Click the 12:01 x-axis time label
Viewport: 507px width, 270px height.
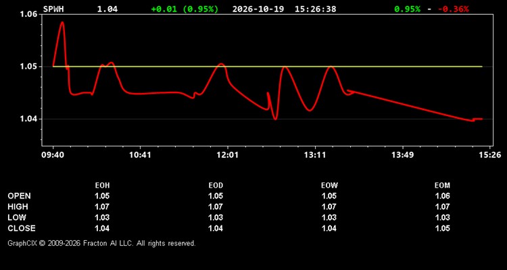[x=227, y=155]
